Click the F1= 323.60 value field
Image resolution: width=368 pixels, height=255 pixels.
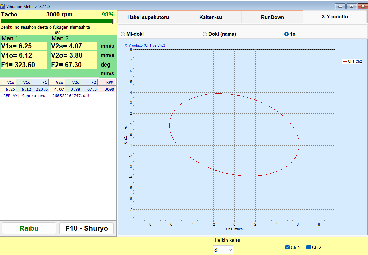[x=24, y=65]
